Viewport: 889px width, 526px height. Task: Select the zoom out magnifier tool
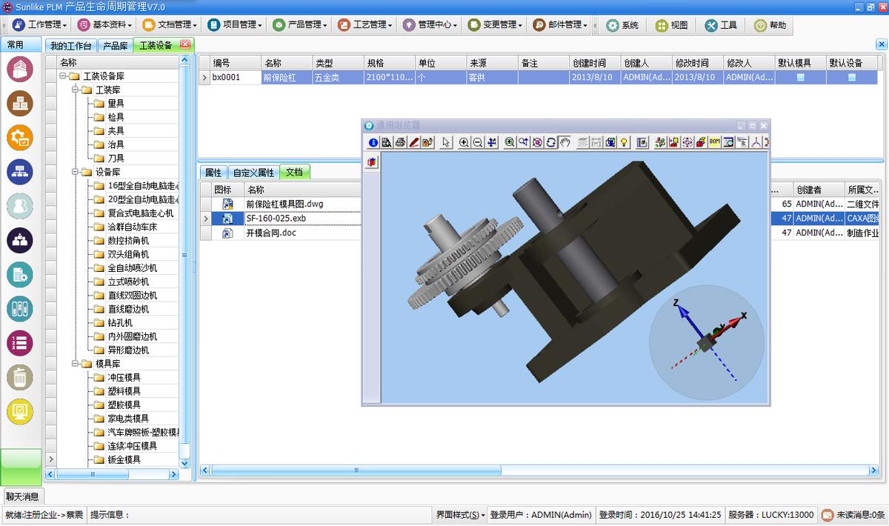(478, 142)
